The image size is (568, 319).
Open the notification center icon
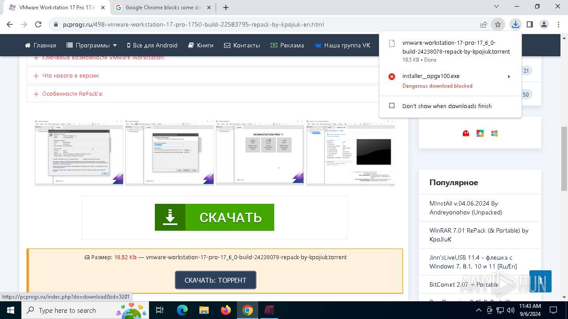[553, 310]
